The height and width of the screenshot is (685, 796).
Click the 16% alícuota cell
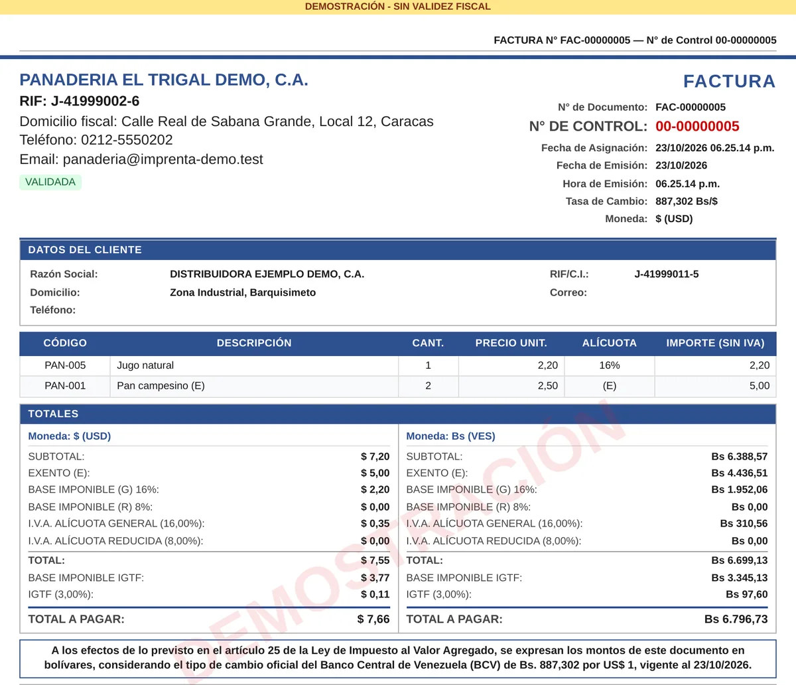(610, 365)
